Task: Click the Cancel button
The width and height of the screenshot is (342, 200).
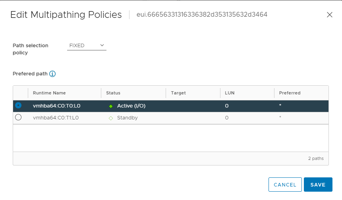Action: [285, 185]
